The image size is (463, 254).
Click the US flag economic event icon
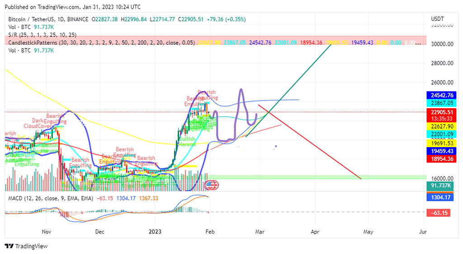209,185
